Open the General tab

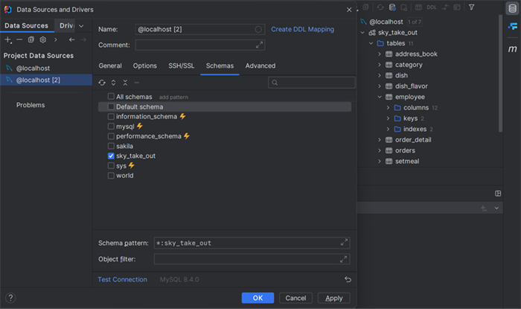pos(110,66)
